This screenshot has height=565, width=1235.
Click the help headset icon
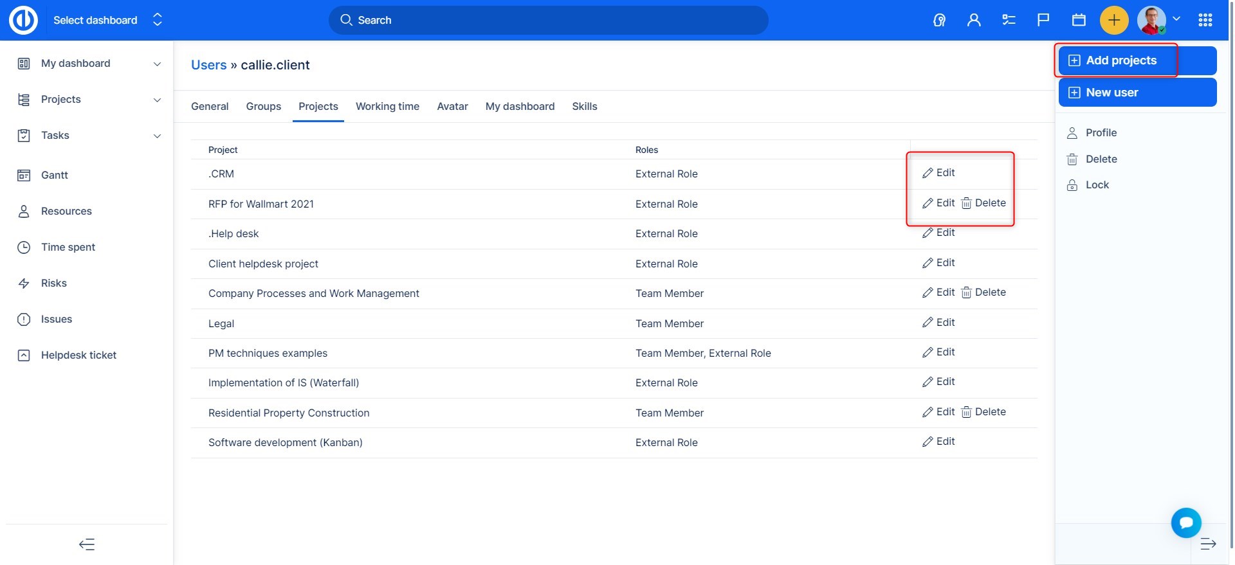point(939,21)
